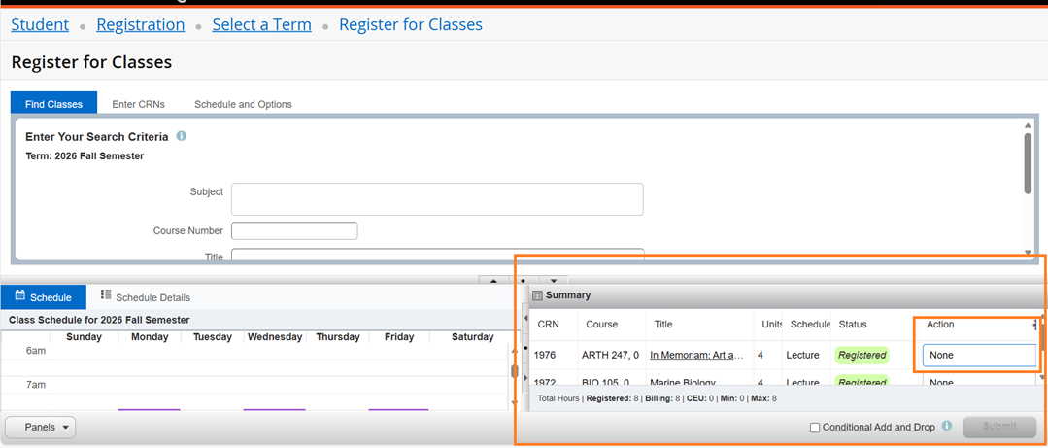Click the list icon on Schedule Details tab
This screenshot has width=1048, height=448.
[106, 294]
